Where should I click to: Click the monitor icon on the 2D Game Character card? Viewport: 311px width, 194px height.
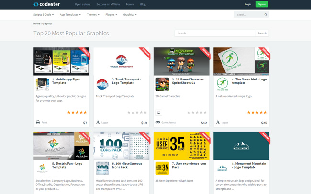(x=159, y=113)
